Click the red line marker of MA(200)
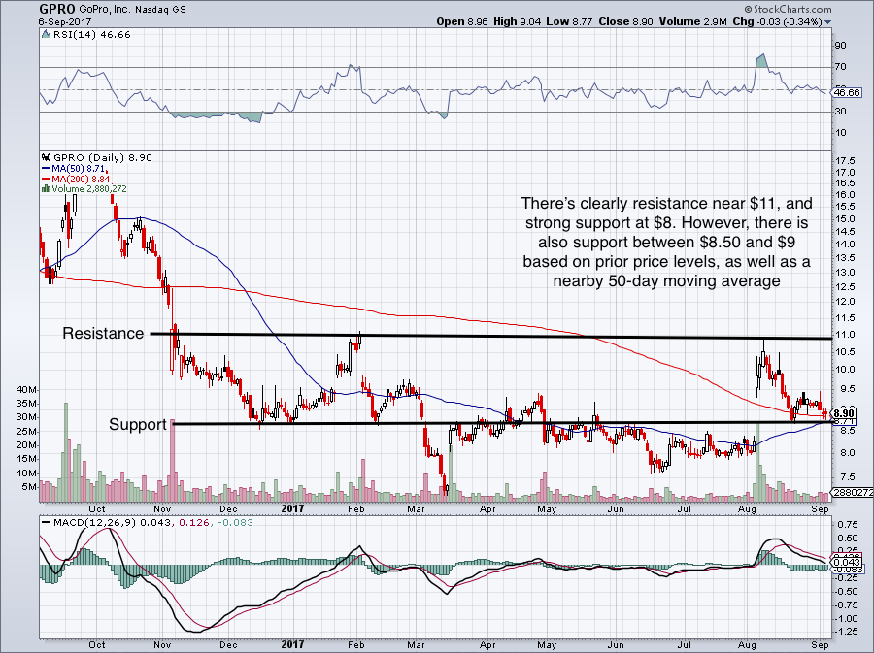 click(47, 180)
